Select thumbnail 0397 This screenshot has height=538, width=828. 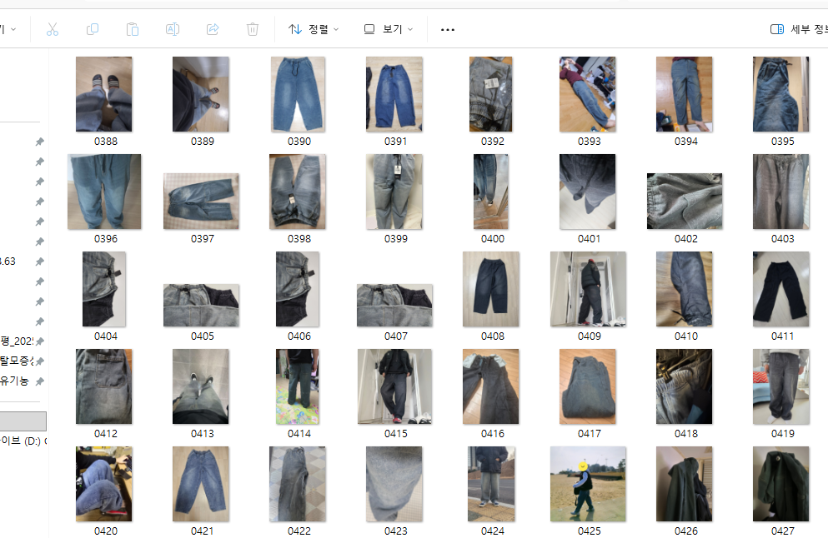(x=202, y=201)
